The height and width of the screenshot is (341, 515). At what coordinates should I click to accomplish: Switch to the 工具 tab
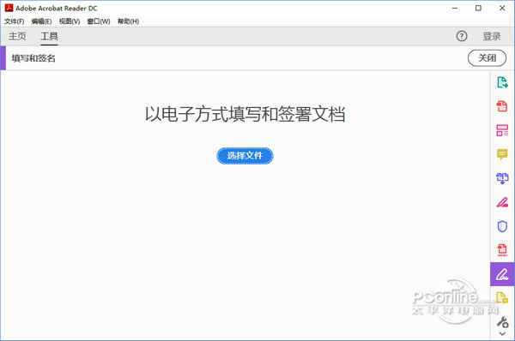(49, 36)
